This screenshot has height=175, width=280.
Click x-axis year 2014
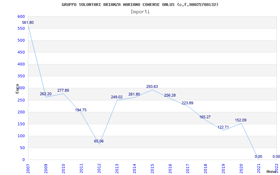tap(135, 169)
